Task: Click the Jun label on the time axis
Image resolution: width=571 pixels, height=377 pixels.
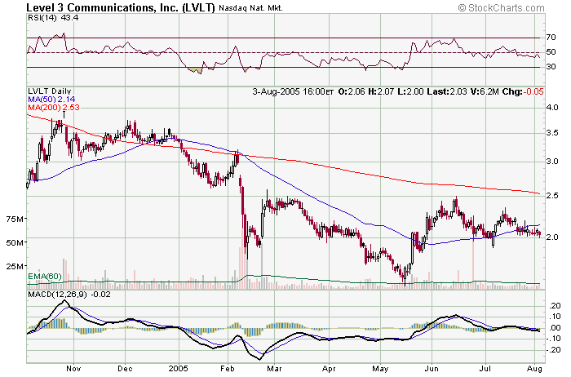Action: tap(432, 369)
